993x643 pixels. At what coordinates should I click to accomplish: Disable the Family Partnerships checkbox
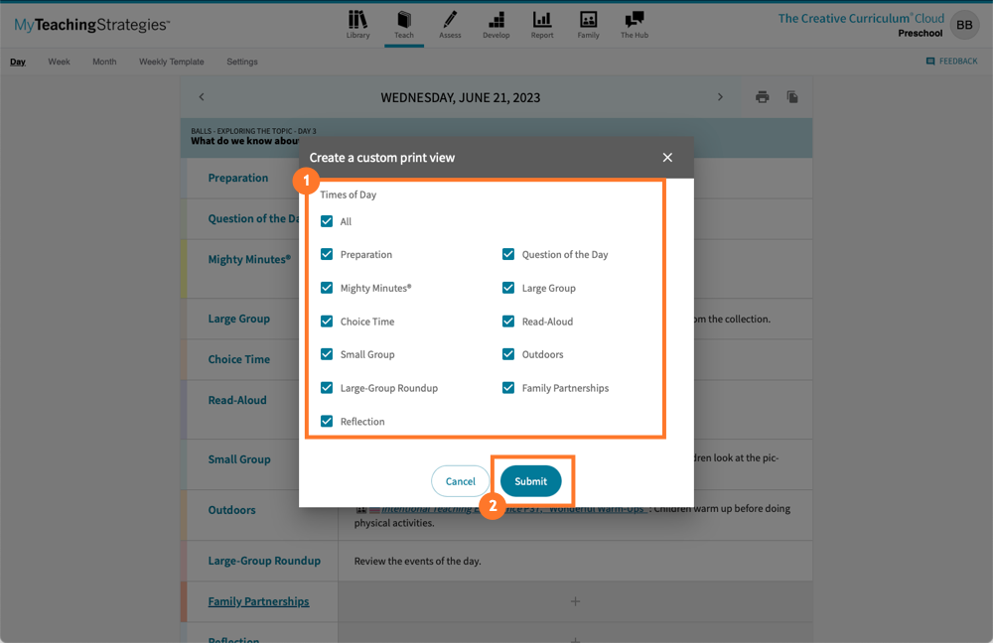(508, 387)
